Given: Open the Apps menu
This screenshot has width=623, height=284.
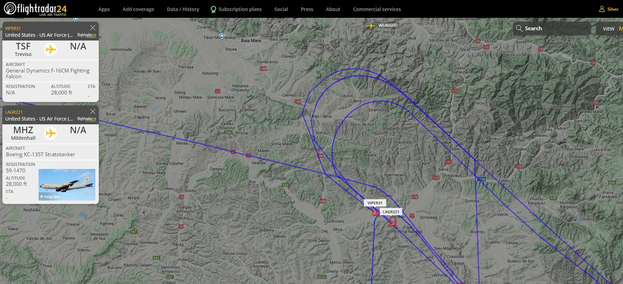Looking at the screenshot, I should pyautogui.click(x=104, y=9).
